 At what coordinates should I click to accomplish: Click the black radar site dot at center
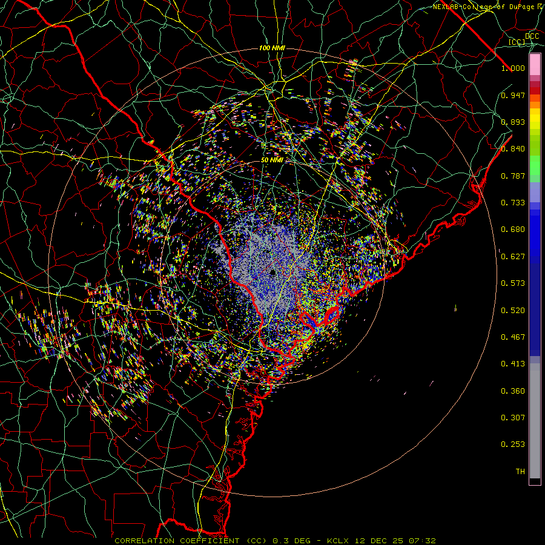point(273,272)
